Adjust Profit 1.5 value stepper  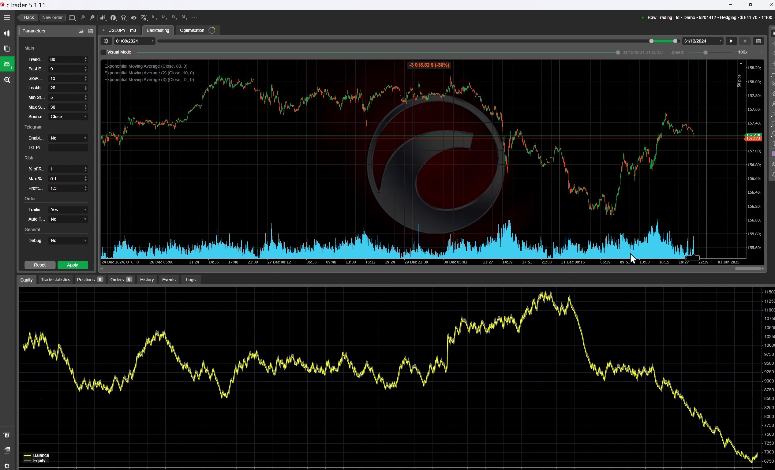pyautogui.click(x=86, y=188)
